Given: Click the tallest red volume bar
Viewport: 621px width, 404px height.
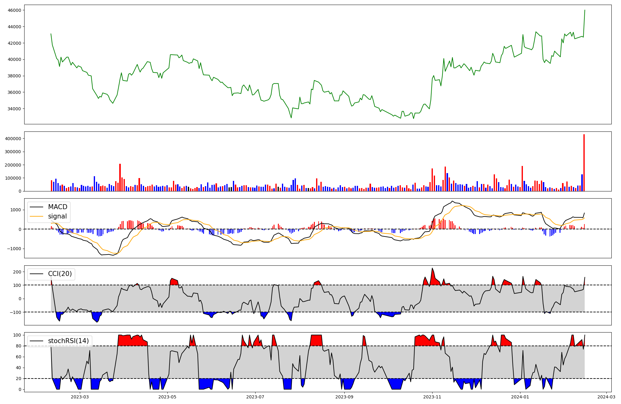Looking at the screenshot, I should (x=584, y=163).
